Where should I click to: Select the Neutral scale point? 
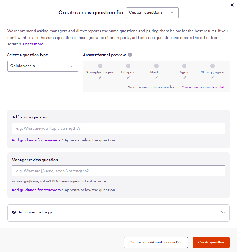[156, 66]
